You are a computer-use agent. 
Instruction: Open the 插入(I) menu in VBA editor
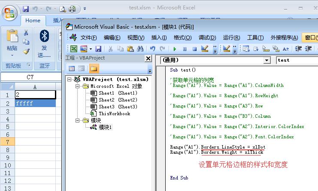click(159, 38)
